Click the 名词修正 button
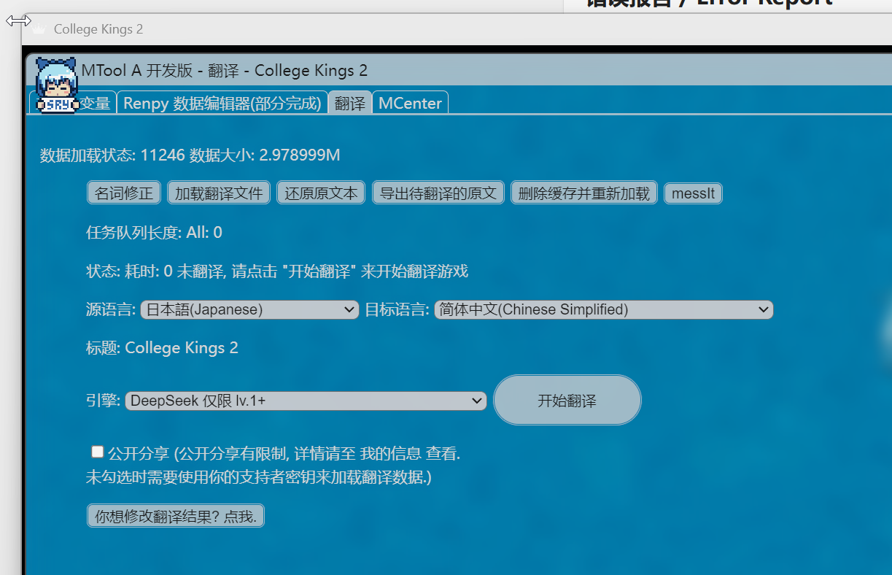The image size is (892, 575). [124, 193]
